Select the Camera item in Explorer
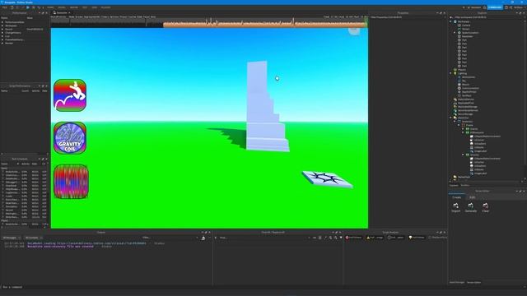527x296 pixels. tap(466, 25)
